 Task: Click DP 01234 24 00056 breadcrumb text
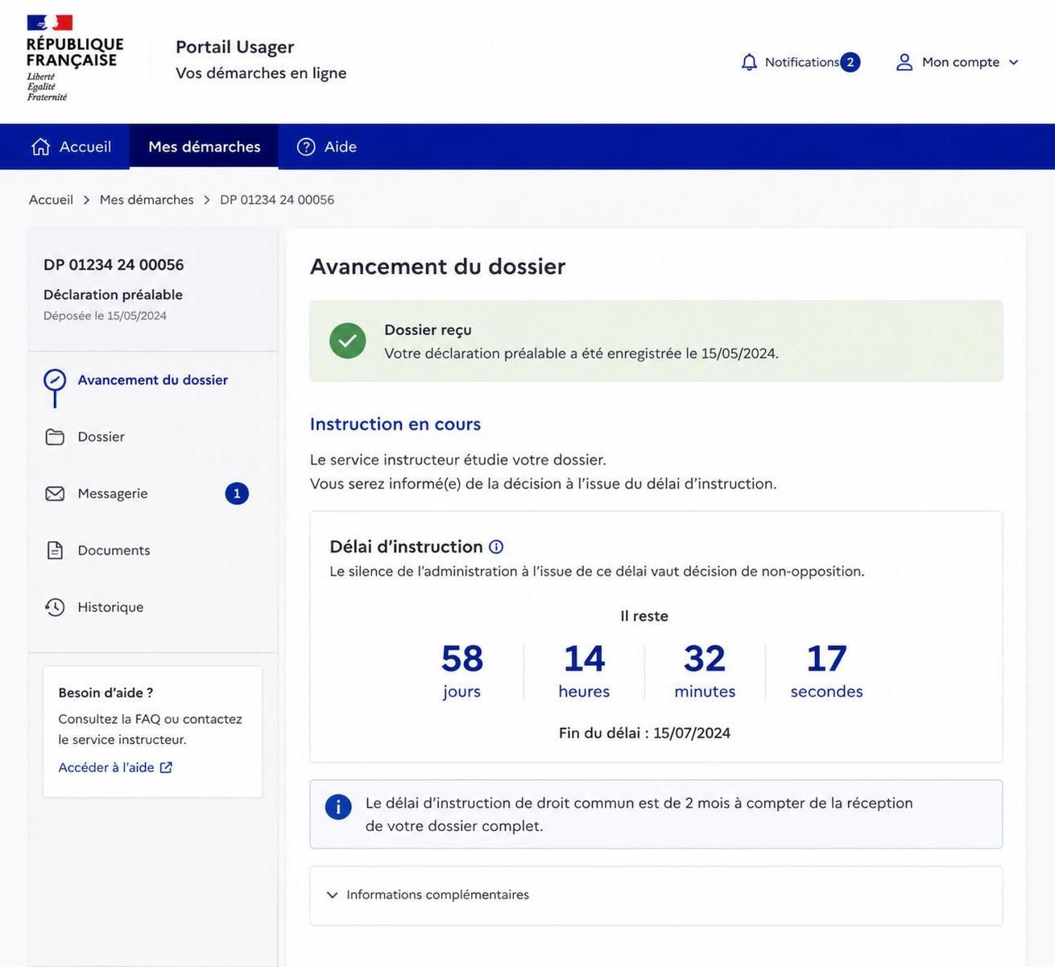click(277, 200)
